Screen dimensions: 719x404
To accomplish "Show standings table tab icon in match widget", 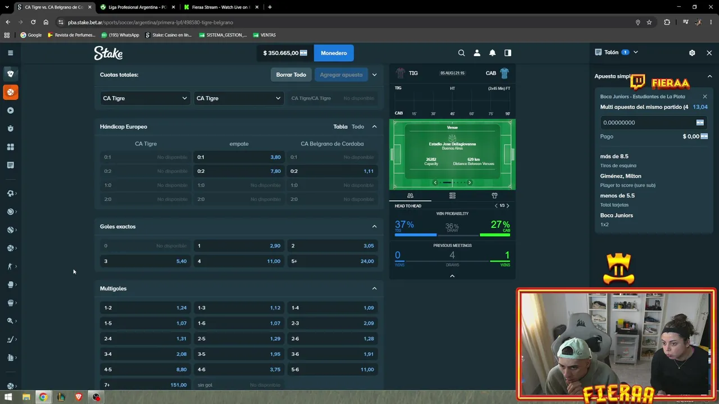I will 452,195.
